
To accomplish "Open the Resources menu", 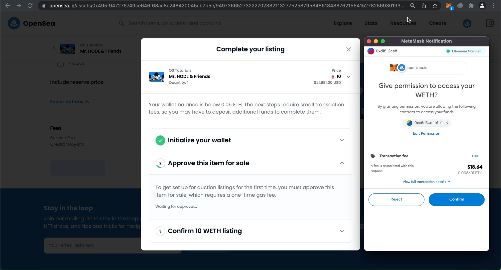I will (403, 23).
